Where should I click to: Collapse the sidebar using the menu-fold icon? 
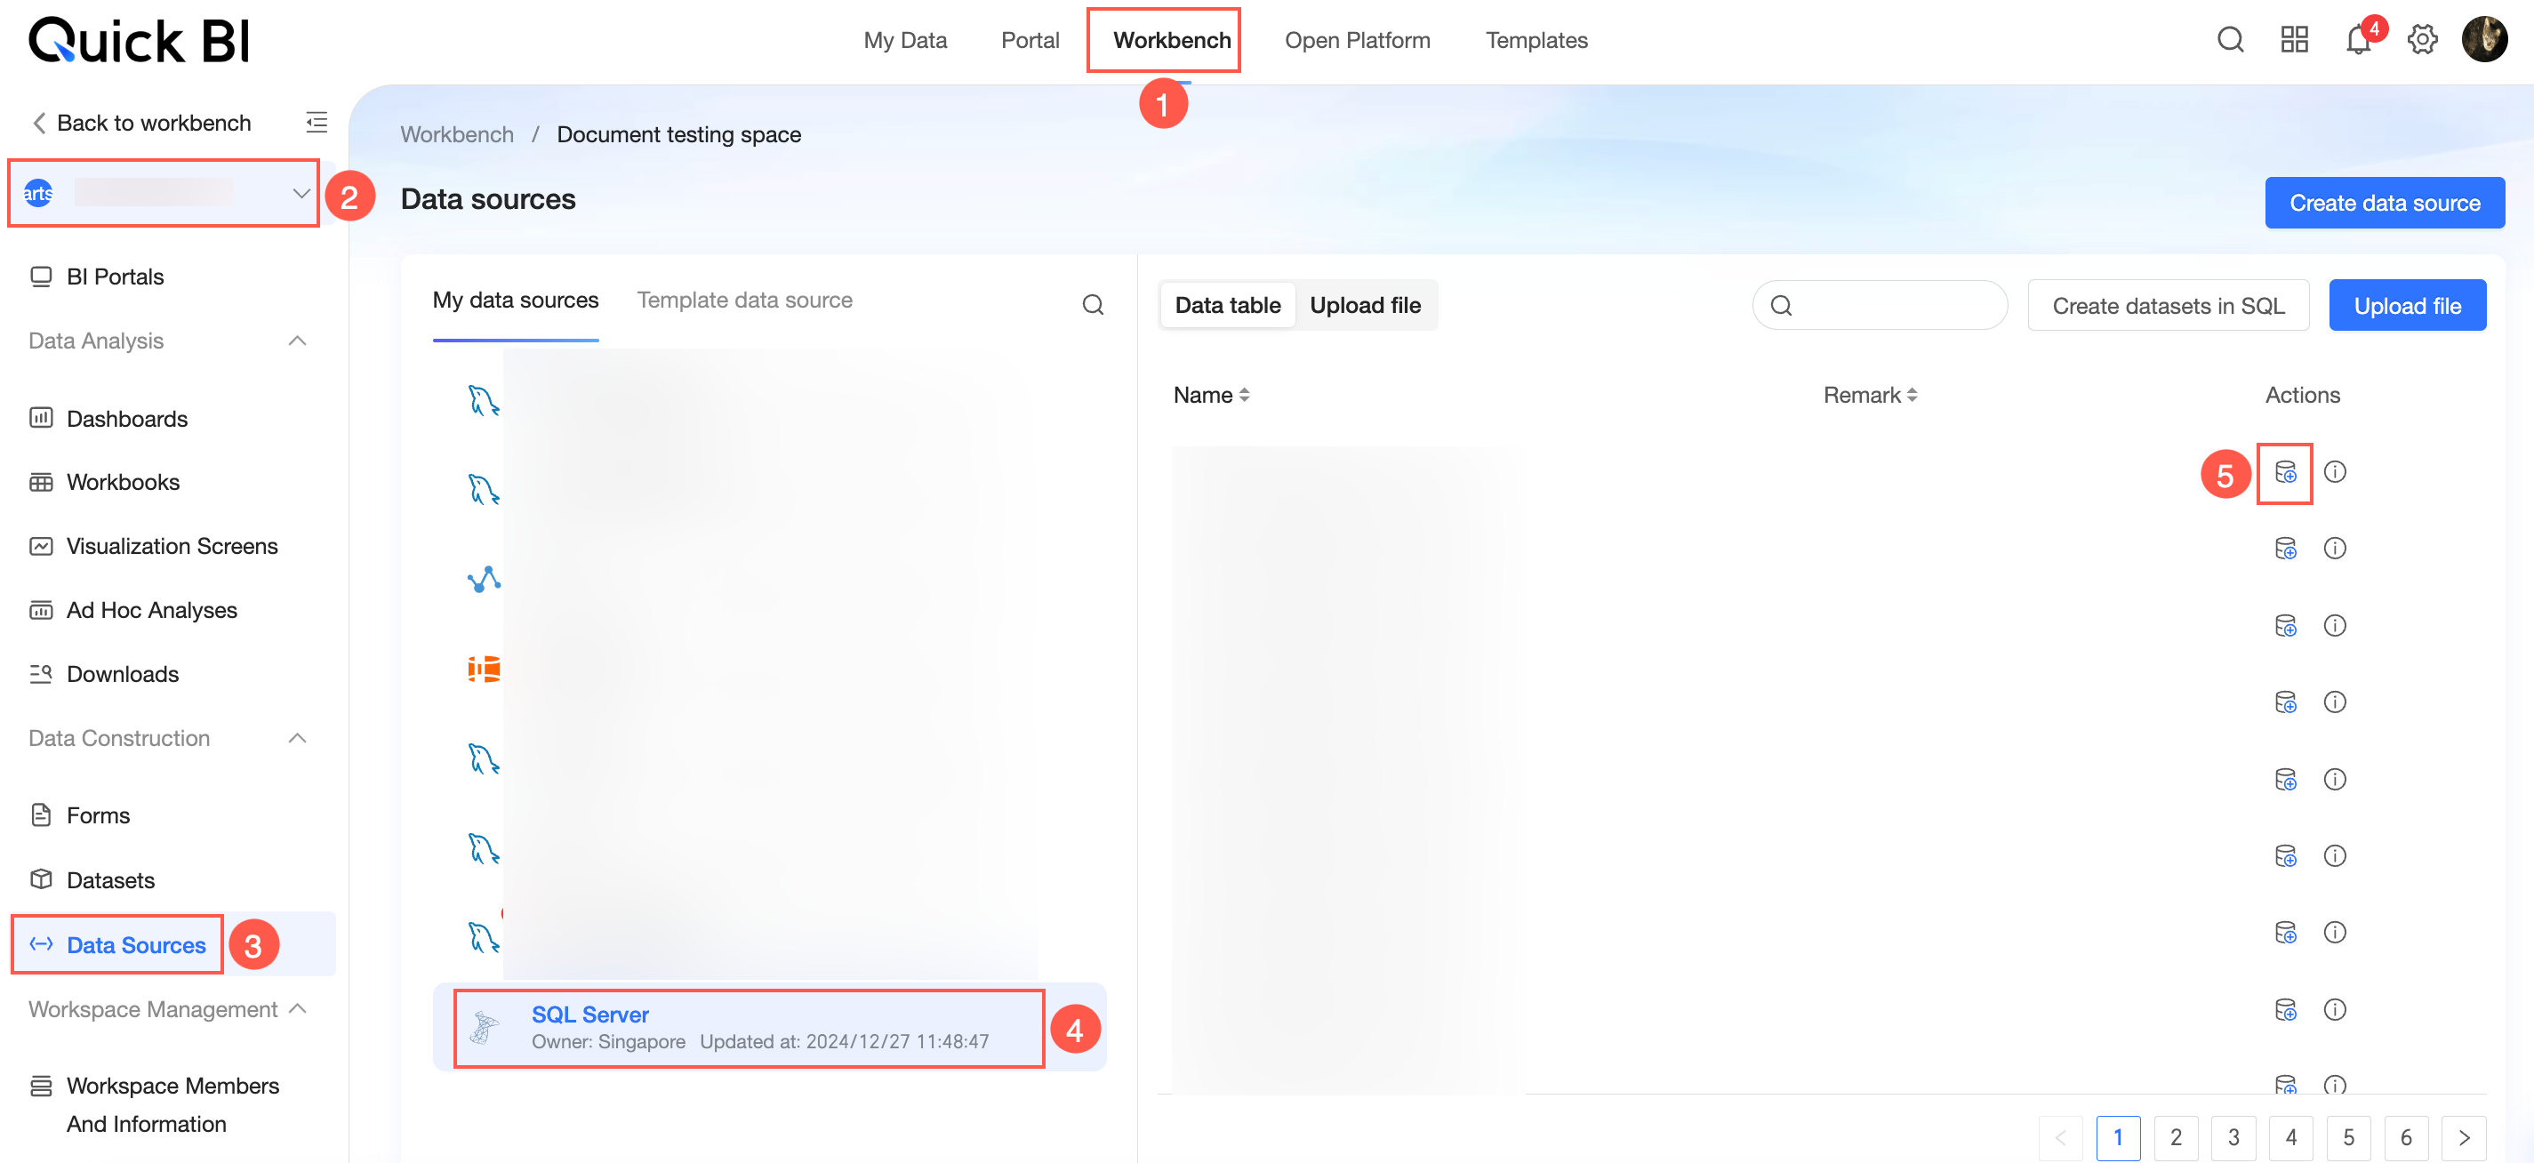pos(317,122)
